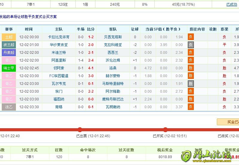Click gray 负 bet badge in 华沙莱吉亚 row
The height and width of the screenshot is (165, 239).
click(191, 45)
